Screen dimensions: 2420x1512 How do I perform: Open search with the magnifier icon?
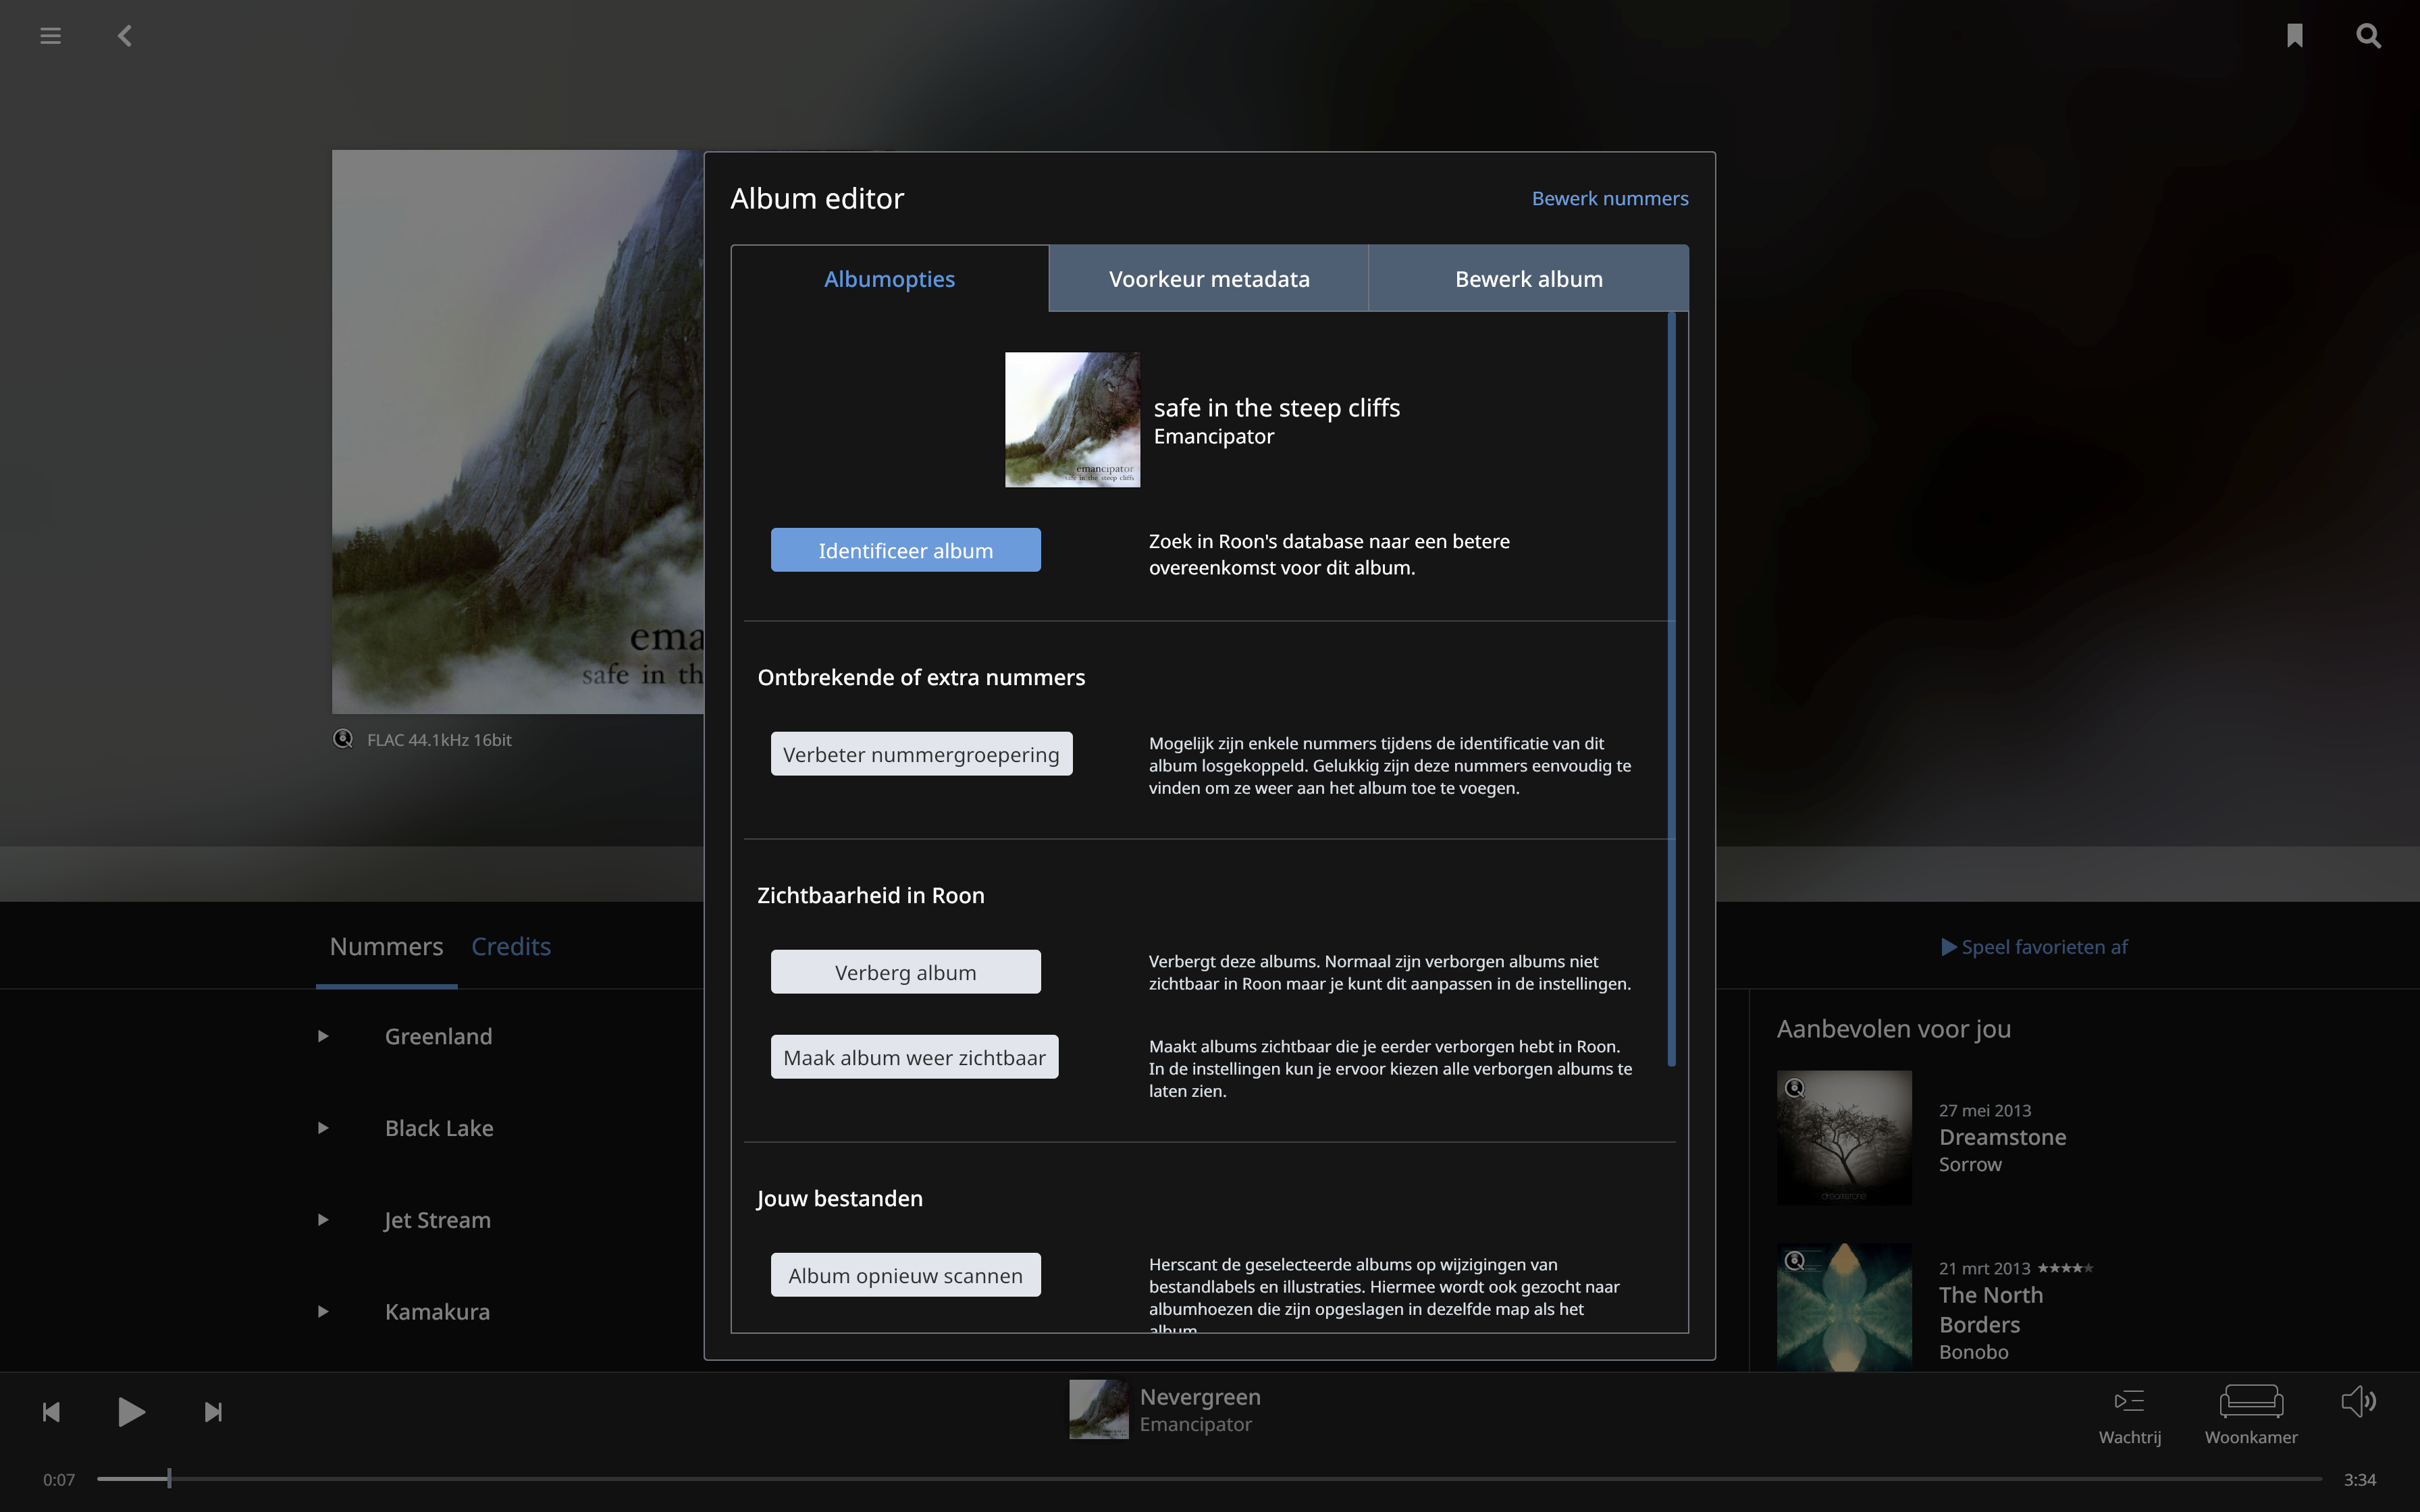2368,36
